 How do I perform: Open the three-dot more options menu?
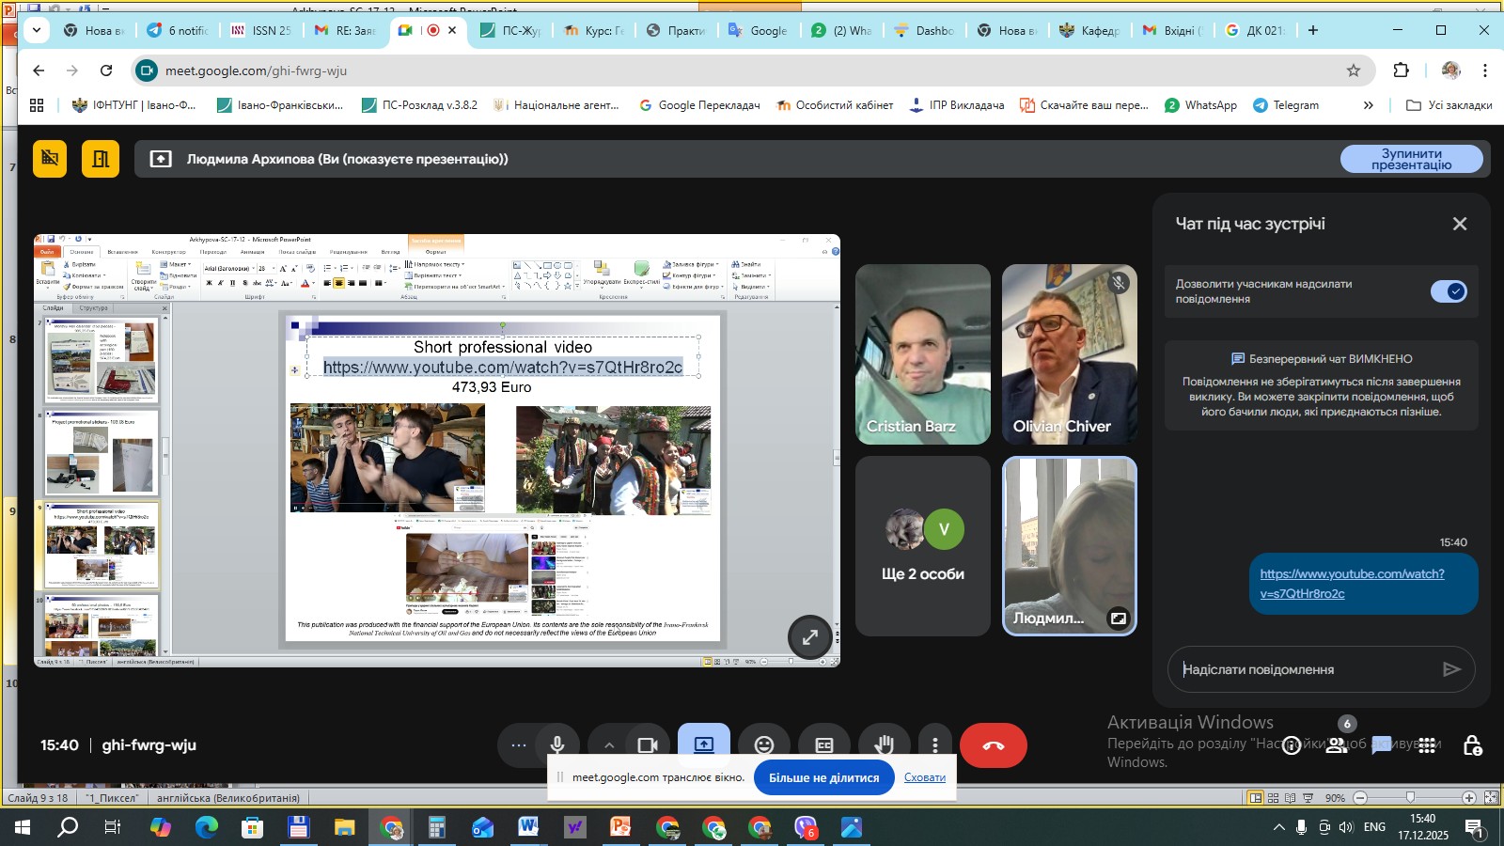(x=934, y=745)
